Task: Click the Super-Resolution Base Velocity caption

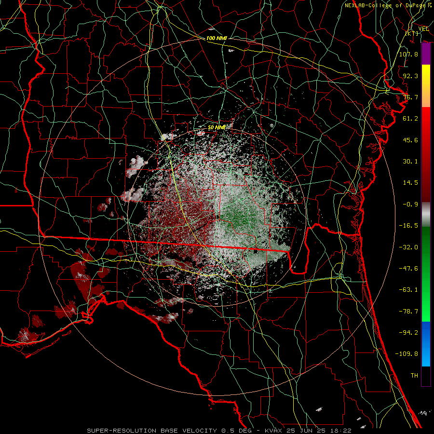Action: tap(219, 431)
